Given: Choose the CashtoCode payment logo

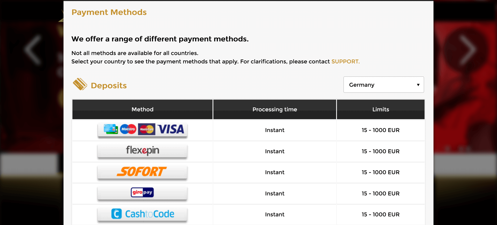Looking at the screenshot, I should click(x=142, y=214).
